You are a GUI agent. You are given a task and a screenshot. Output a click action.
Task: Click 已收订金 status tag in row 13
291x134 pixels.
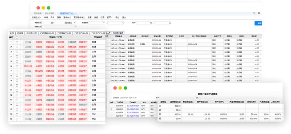(x=50, y=100)
